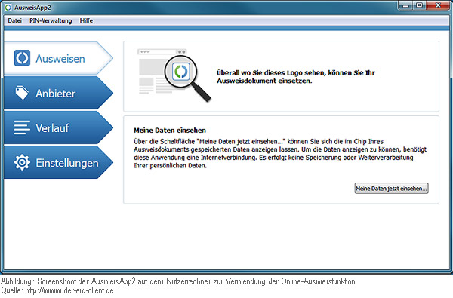Click the "Quelle: http://www.der-eid-client.de" caption
The image size is (453, 298).
click(57, 290)
